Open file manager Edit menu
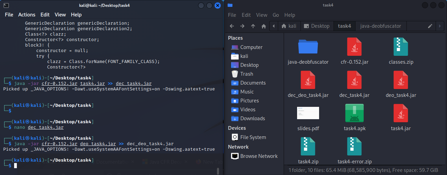 point(246,15)
